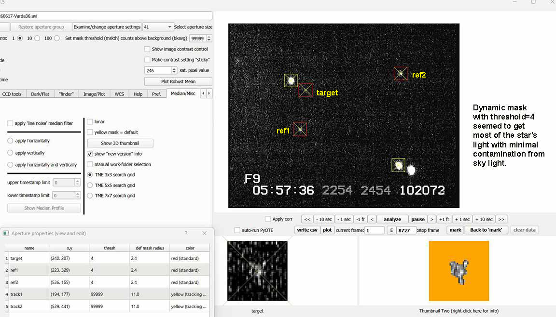Open the "finder" tab

(x=66, y=94)
